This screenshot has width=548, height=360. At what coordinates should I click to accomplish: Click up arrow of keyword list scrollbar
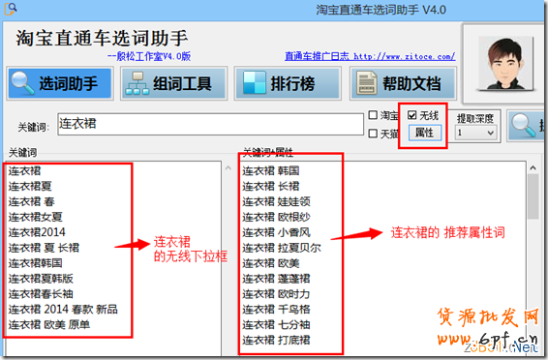(228, 168)
